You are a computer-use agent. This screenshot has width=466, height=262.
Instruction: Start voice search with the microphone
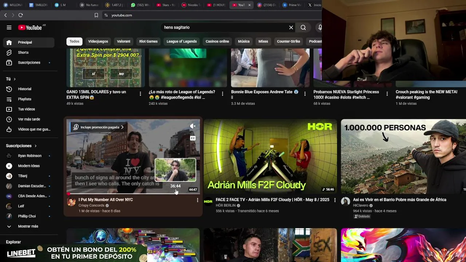coord(320,27)
